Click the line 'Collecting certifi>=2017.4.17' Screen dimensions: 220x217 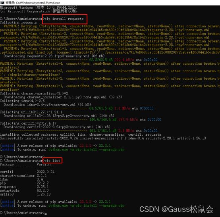click(28, 123)
